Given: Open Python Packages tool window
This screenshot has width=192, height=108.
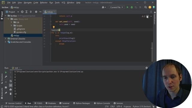Looking at the screenshot, I should 82,103.
